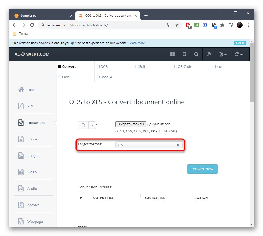Open the file source dropdown arrow

(x=92, y=125)
